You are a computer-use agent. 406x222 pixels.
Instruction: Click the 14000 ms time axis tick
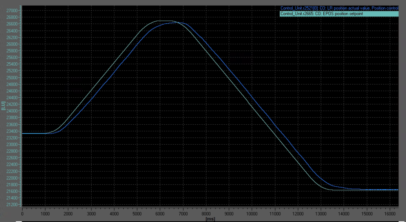(x=344, y=214)
